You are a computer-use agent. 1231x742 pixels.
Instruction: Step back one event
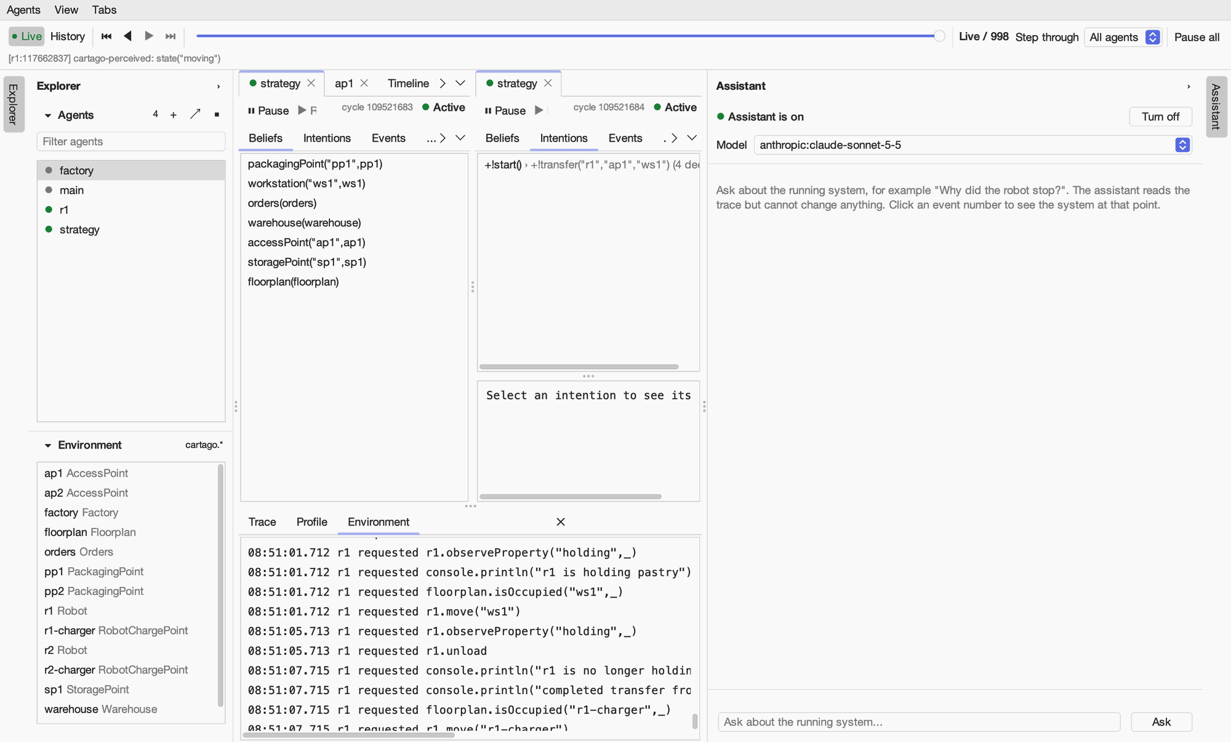coord(127,36)
